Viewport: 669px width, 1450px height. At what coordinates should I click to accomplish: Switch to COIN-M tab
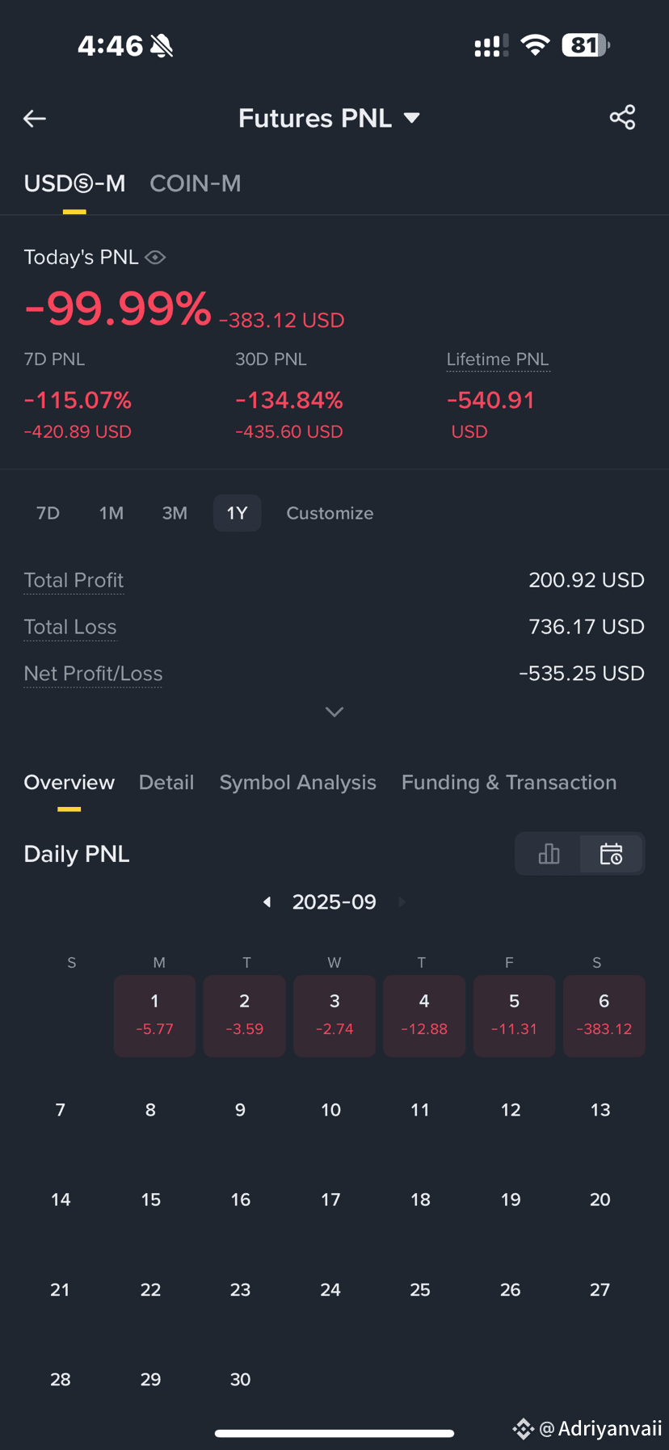point(196,183)
